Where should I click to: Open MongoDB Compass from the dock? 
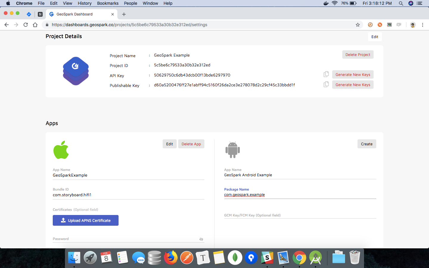[235, 258]
